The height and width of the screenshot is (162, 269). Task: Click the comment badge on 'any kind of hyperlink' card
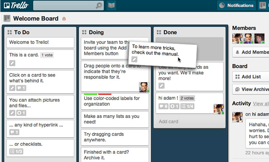tap(14, 132)
